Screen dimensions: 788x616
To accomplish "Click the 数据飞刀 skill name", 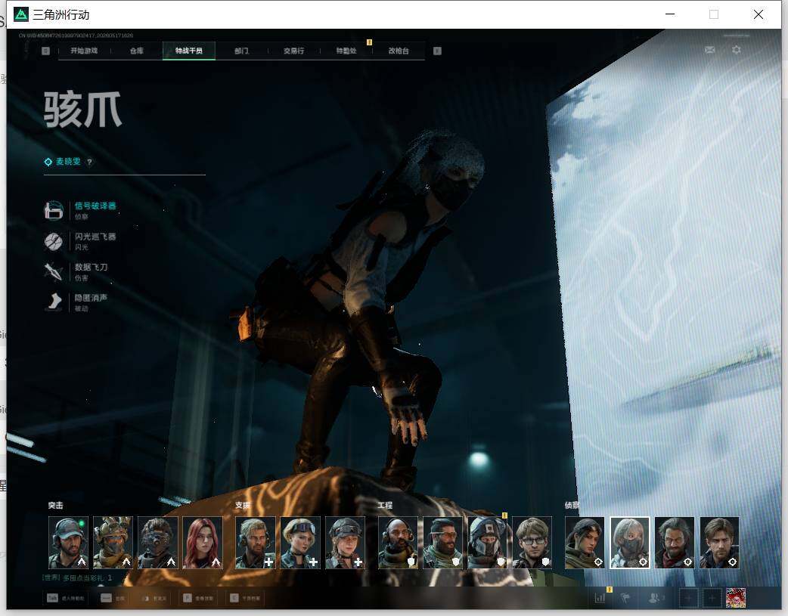I will pos(91,268).
